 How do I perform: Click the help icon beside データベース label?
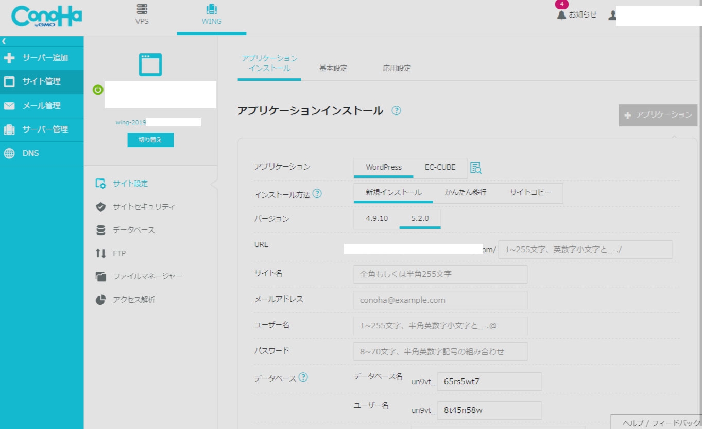303,377
